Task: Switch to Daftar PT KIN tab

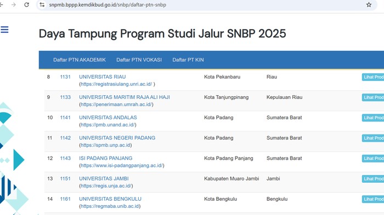Action: [x=188, y=60]
